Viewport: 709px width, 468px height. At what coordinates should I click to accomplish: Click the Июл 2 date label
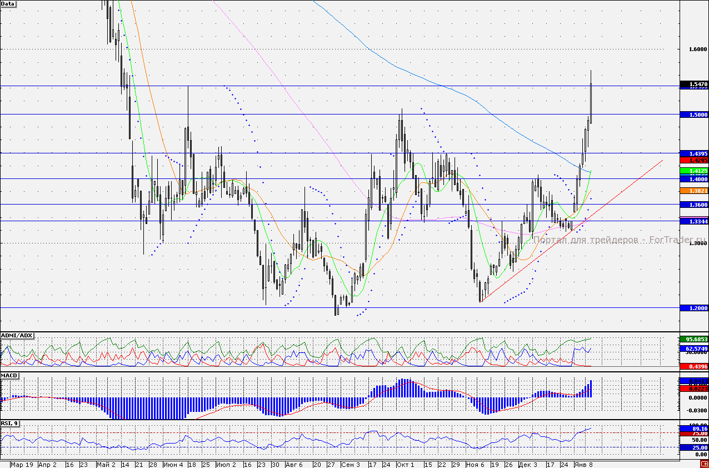click(226, 464)
